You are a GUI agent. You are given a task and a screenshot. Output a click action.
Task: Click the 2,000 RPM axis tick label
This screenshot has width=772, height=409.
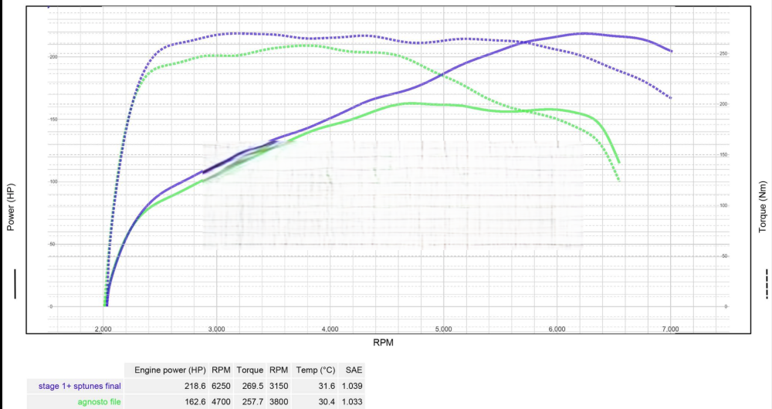tap(103, 329)
